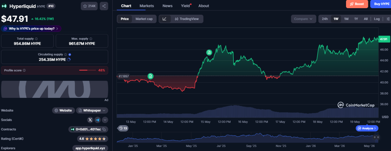Viewport: 391px width, 151px height.
Task: Open the News tab
Action: click(167, 6)
